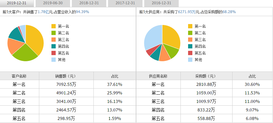The width and height of the screenshot is (273, 123).
Task: Select the 7092.55万 sales amount cell
Action: point(66,84)
